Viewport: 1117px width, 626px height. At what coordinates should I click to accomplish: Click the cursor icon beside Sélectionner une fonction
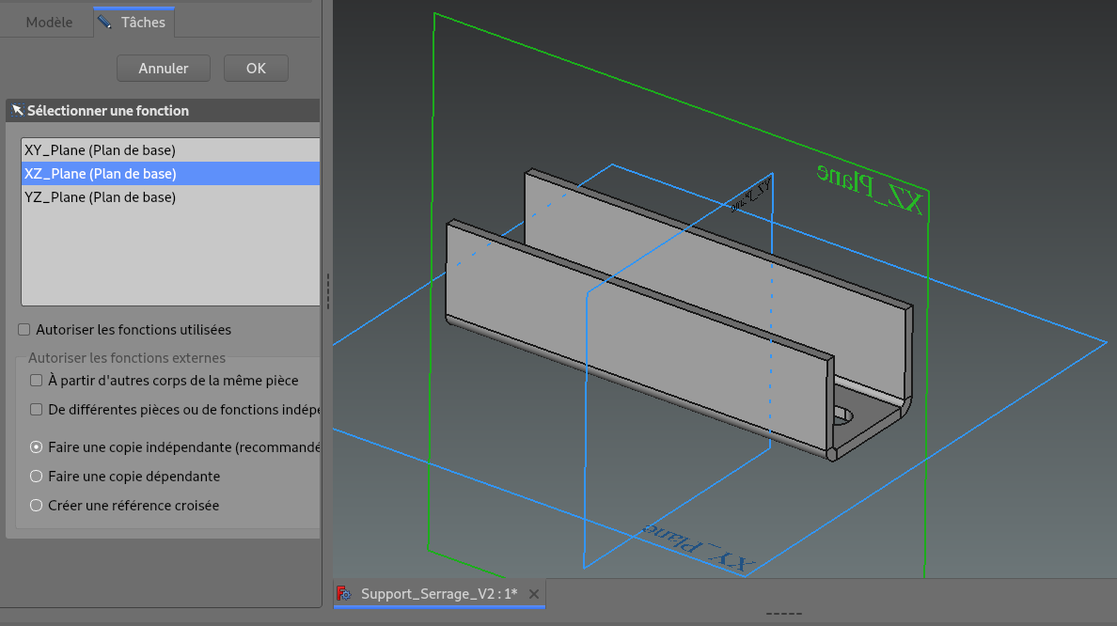(17, 111)
